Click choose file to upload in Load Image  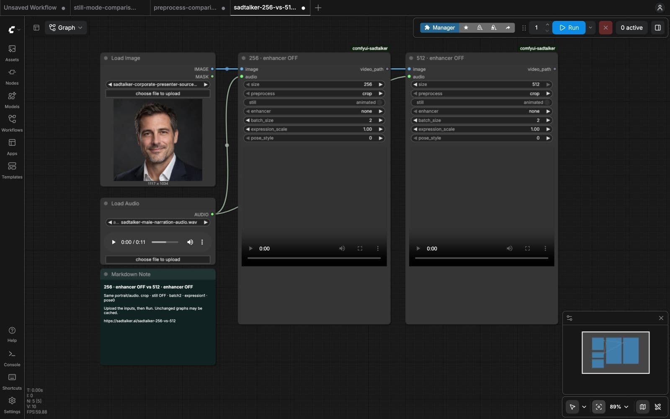pos(158,93)
